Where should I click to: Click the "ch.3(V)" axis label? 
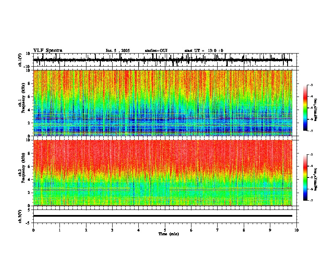click(x=20, y=216)
